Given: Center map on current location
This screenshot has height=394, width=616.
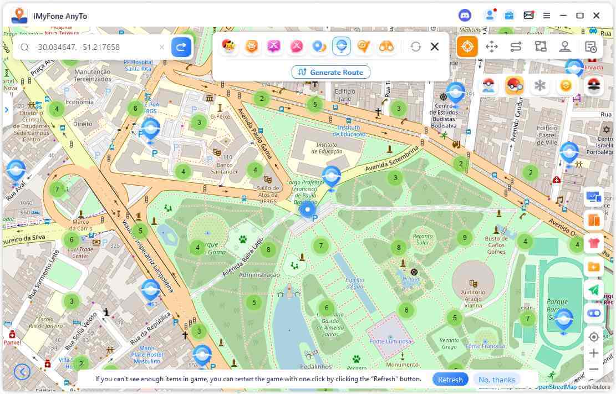Looking at the screenshot, I should pos(594,337).
